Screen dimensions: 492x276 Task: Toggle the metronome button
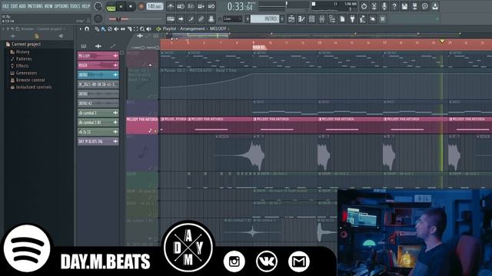(x=171, y=6)
